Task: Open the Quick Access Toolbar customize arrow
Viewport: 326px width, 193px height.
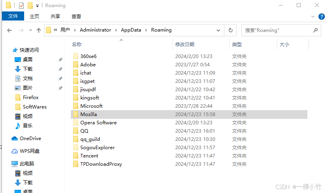Action: (x=38, y=6)
